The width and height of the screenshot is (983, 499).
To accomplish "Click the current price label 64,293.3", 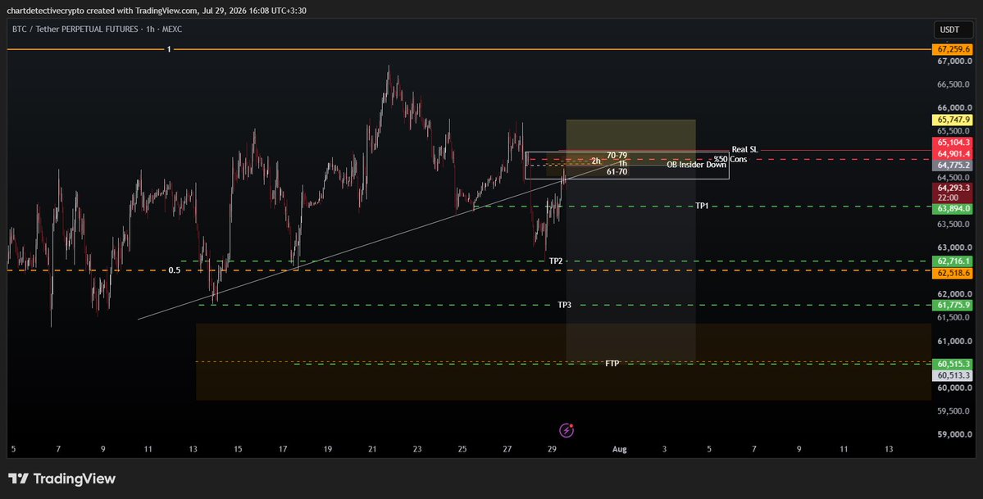I will (x=953, y=188).
